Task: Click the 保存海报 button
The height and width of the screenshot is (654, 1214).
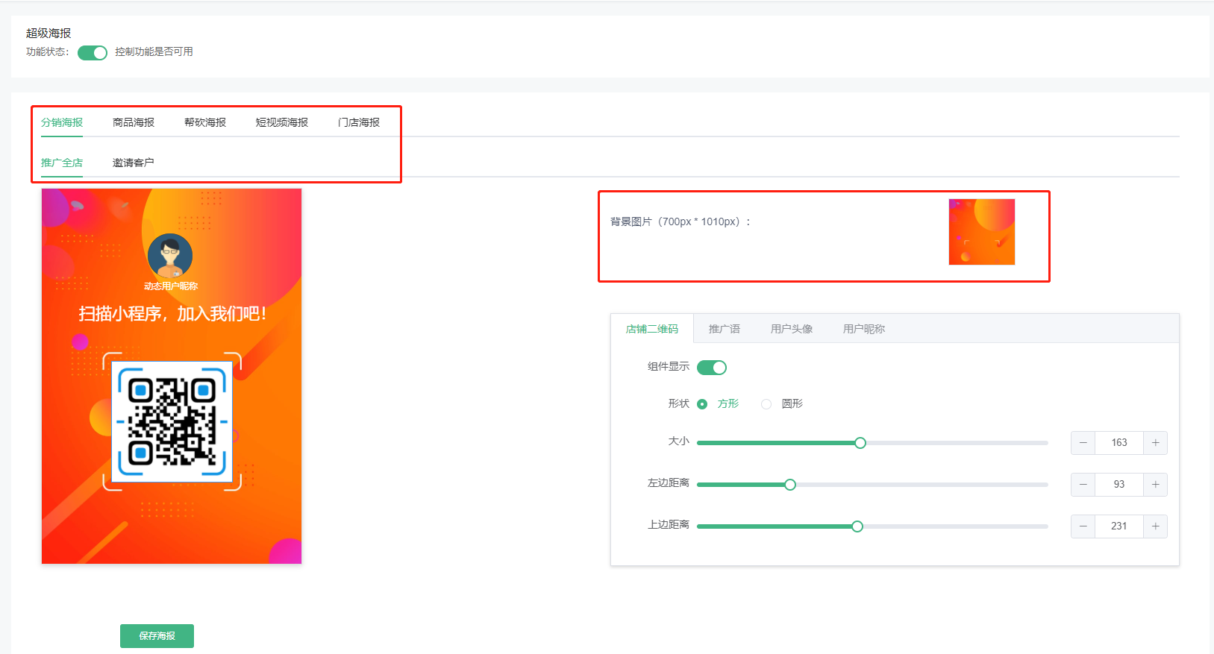Action: [x=157, y=636]
